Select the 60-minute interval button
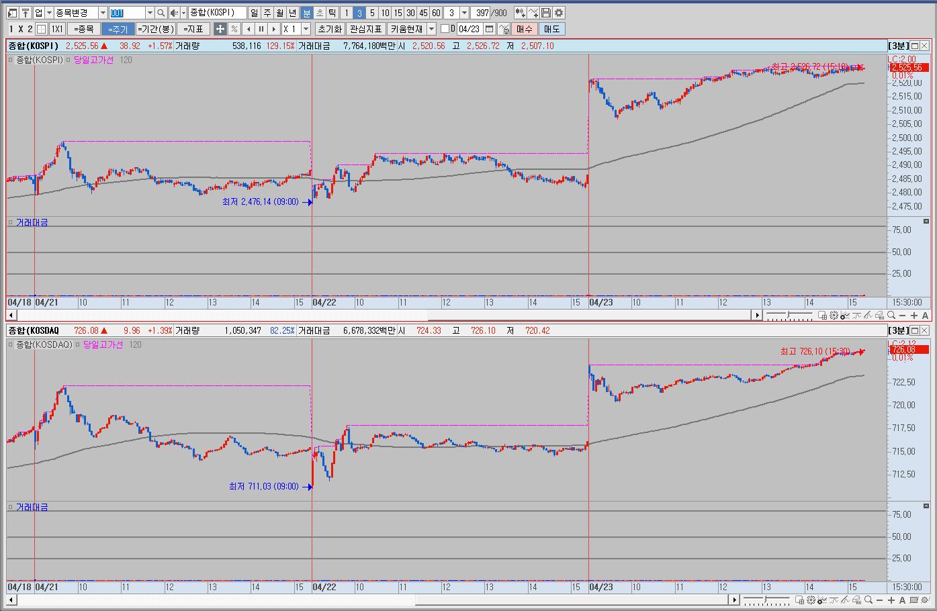This screenshot has width=937, height=611. [x=436, y=13]
